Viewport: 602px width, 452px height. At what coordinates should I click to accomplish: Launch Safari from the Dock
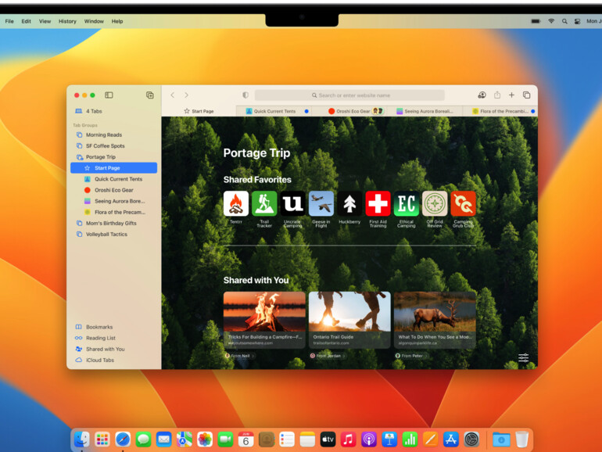123,439
